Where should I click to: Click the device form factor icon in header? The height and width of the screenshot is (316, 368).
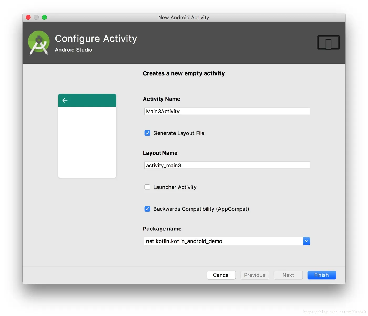click(328, 43)
